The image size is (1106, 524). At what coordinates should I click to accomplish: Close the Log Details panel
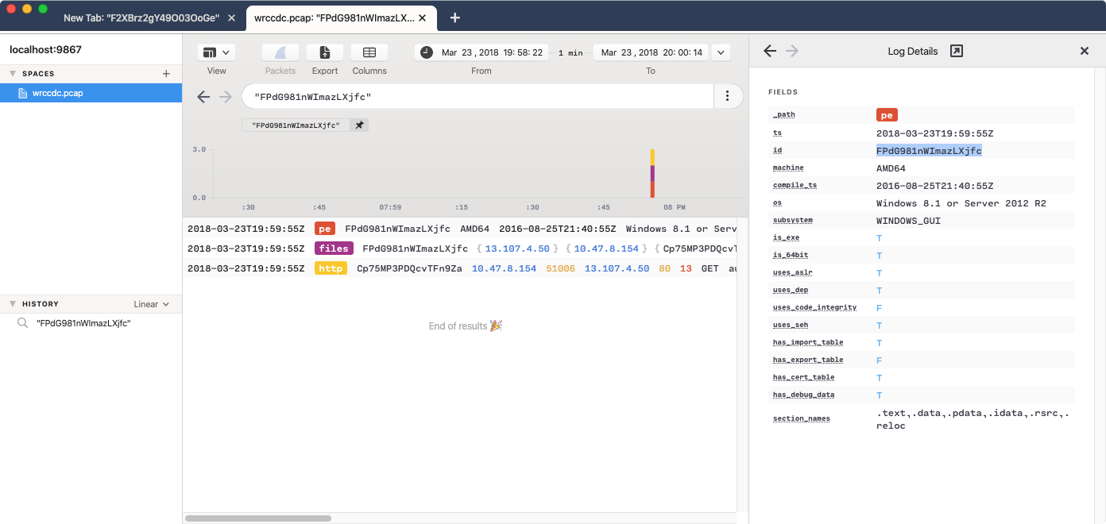point(1084,50)
